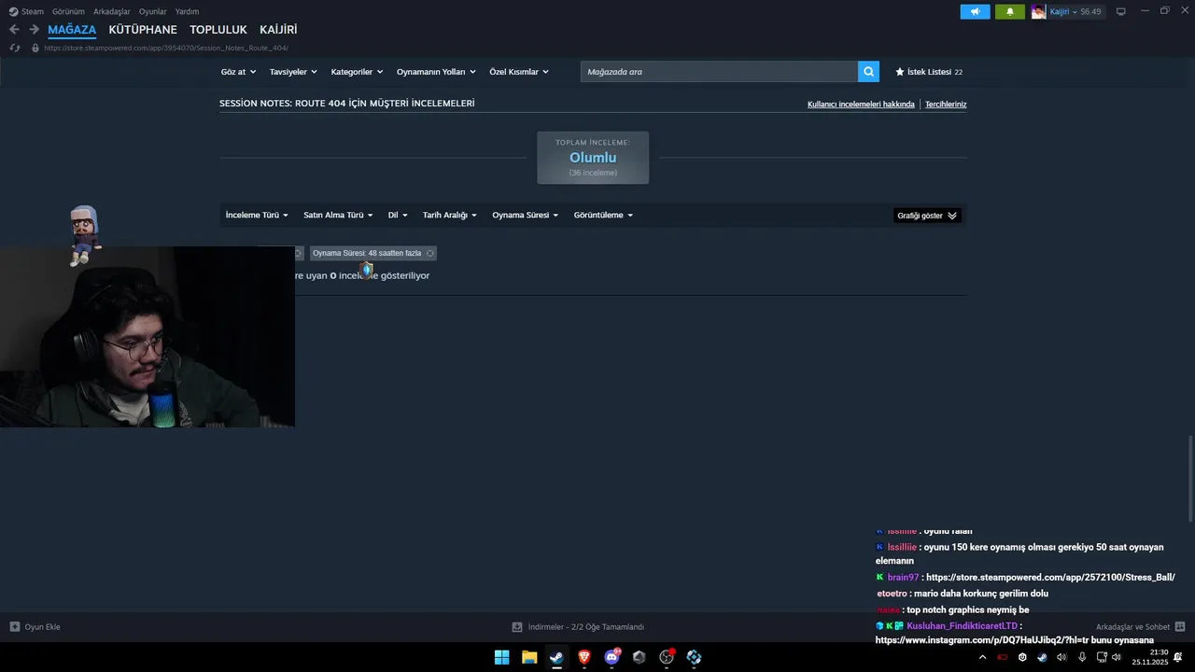Open the Kaijiri account dropdown
Screen dimensions: 1195x672
click(x=1063, y=11)
